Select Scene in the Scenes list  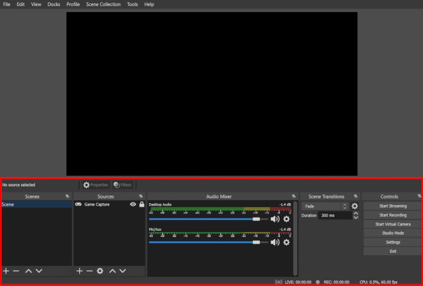(x=36, y=204)
